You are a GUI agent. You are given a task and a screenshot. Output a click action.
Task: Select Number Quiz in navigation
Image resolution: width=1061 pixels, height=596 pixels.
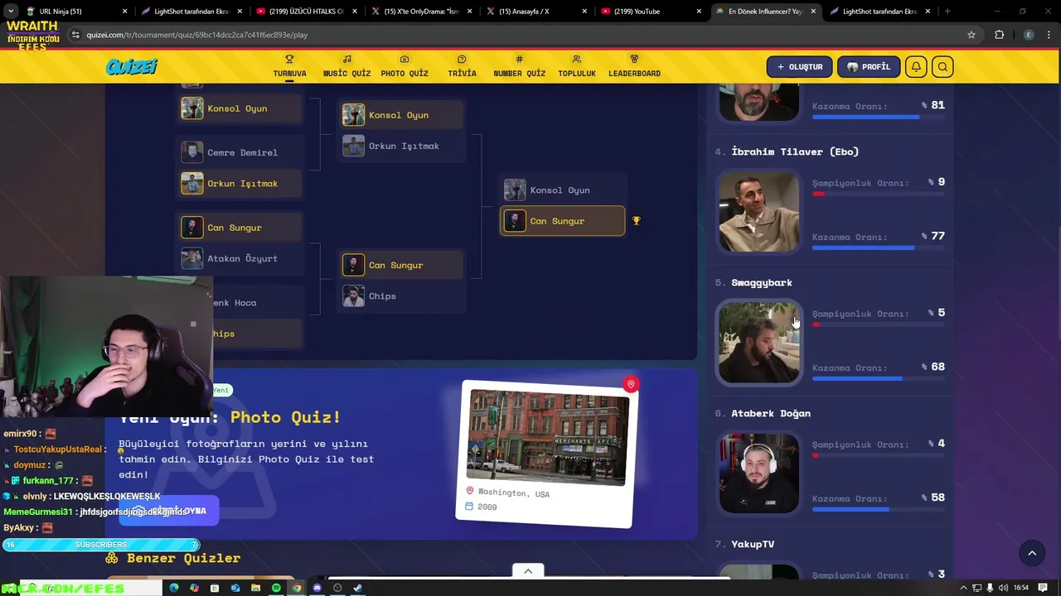point(519,66)
